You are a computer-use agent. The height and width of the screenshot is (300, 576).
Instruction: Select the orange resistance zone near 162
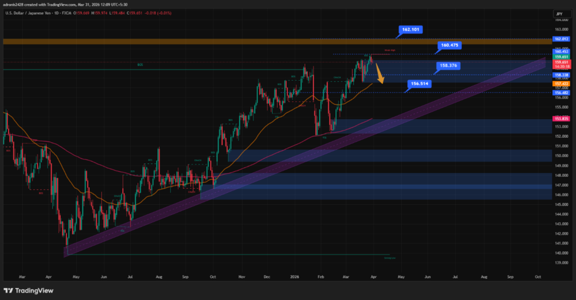coord(277,41)
